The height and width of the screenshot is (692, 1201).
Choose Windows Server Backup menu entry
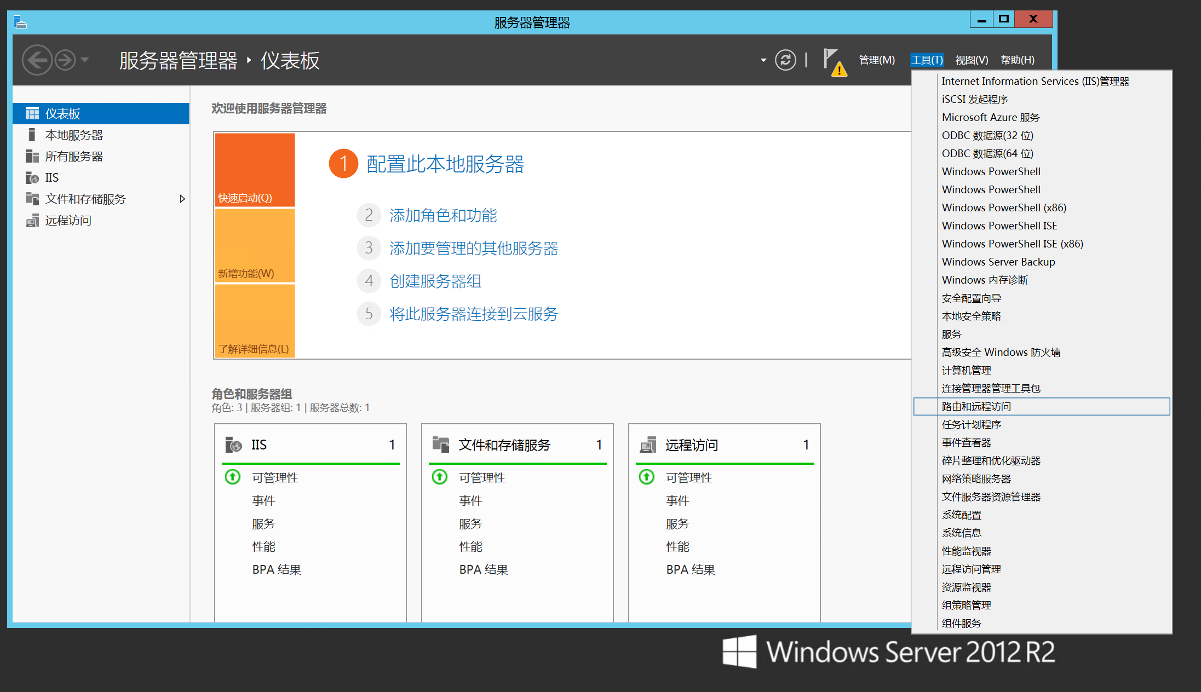click(998, 262)
